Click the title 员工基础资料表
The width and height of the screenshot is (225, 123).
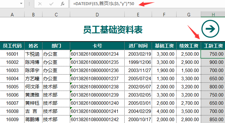click(113, 30)
